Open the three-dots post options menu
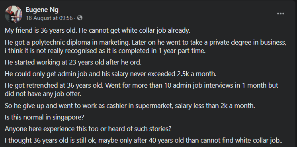The height and width of the screenshot is (147, 297). [x=281, y=14]
